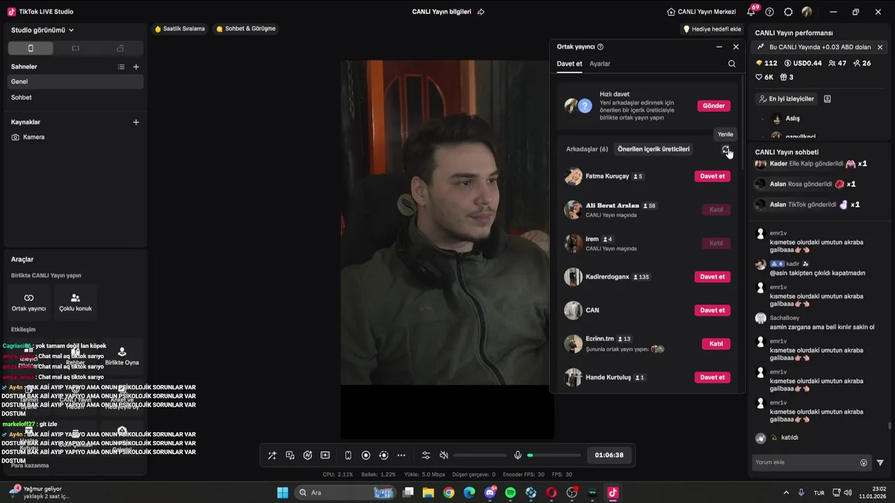Expand the Studio görünümü dropdown
Screen dimensions: 895x503
pos(42,30)
